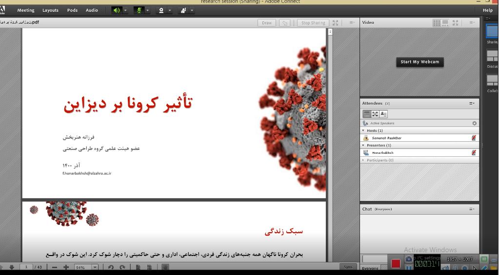Open the Layouts menu
Viewport: 499px width, 275px height.
tap(50, 10)
